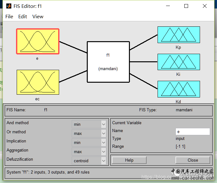The height and width of the screenshot is (183, 217).
Task: Click the FIS Name value f1
Action: click(x=46, y=110)
